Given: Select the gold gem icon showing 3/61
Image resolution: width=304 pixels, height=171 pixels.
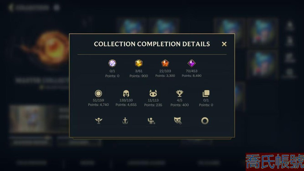Looking at the screenshot, I should click(139, 63).
